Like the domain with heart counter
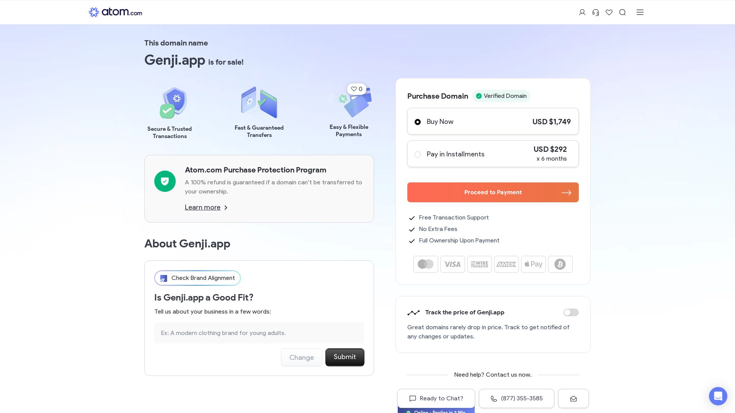 (356, 89)
